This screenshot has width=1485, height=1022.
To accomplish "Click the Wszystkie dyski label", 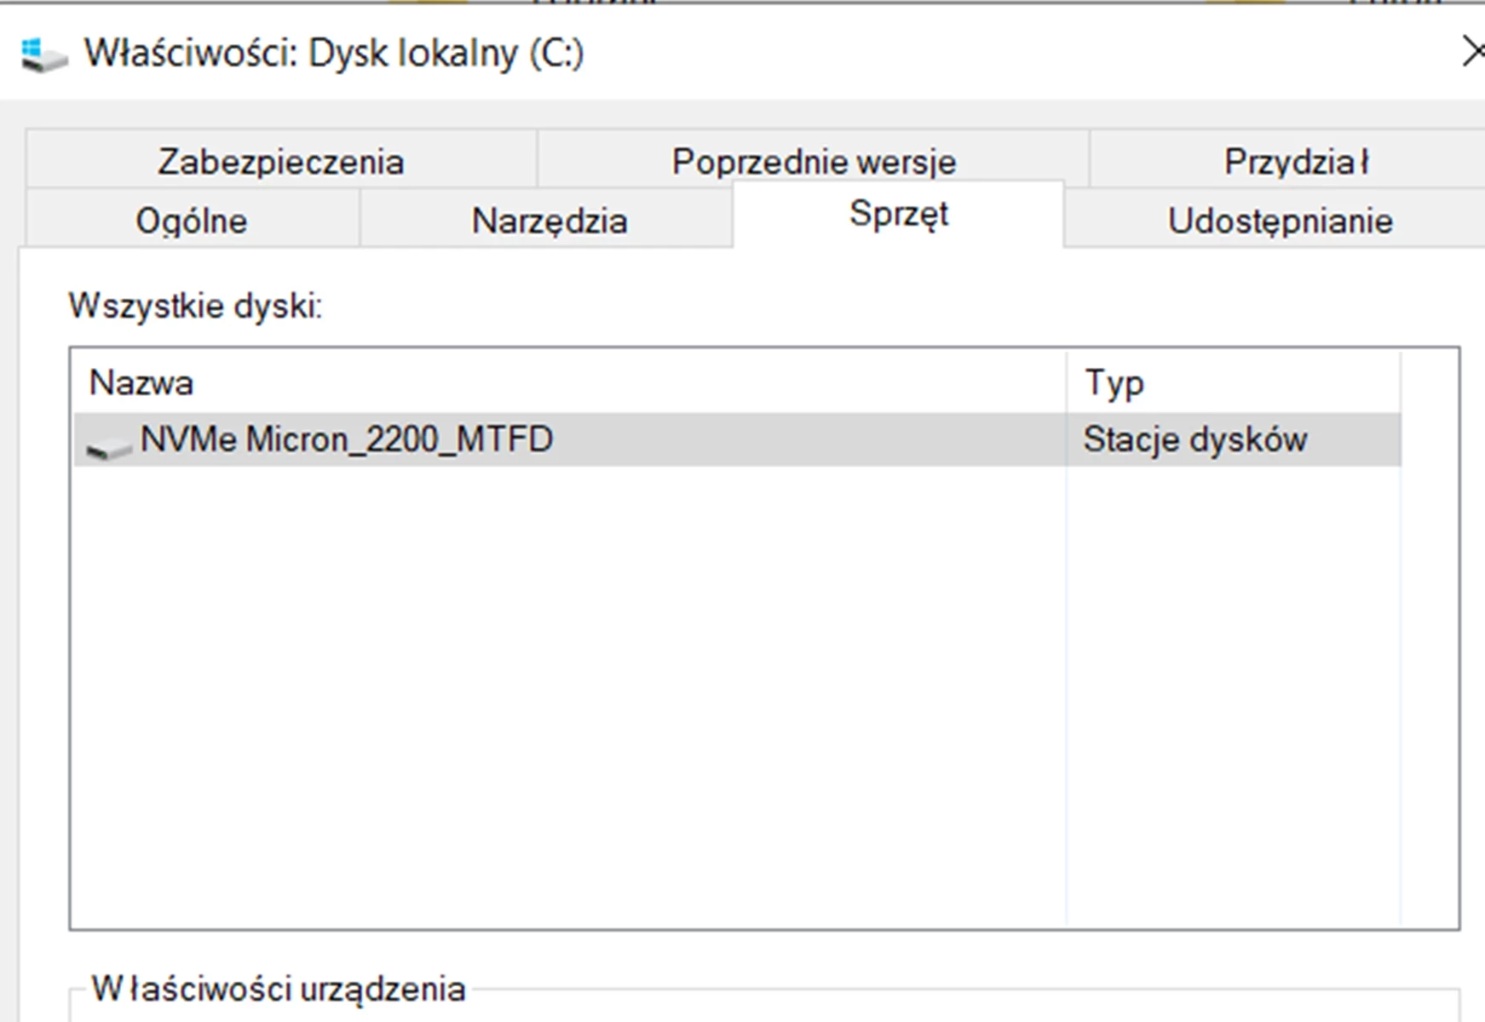I will (x=195, y=306).
